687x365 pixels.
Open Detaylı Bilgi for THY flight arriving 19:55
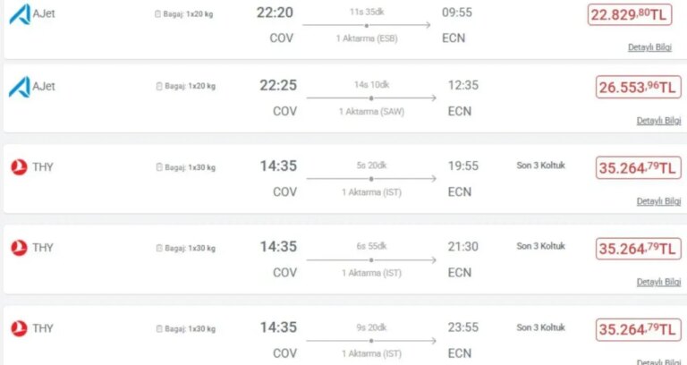(x=659, y=201)
